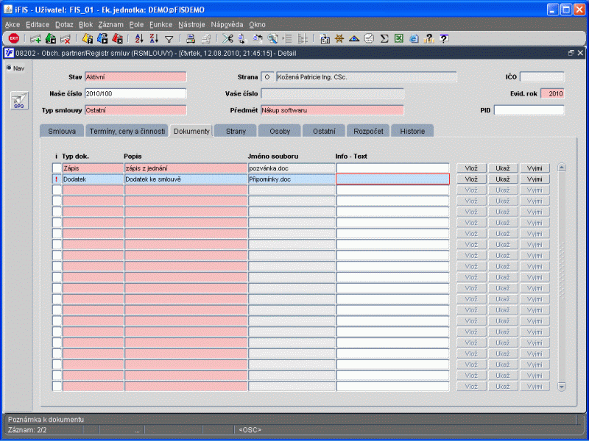589x441 pixels.
Task: Click the enter query toolbar icon
Action: 88,38
